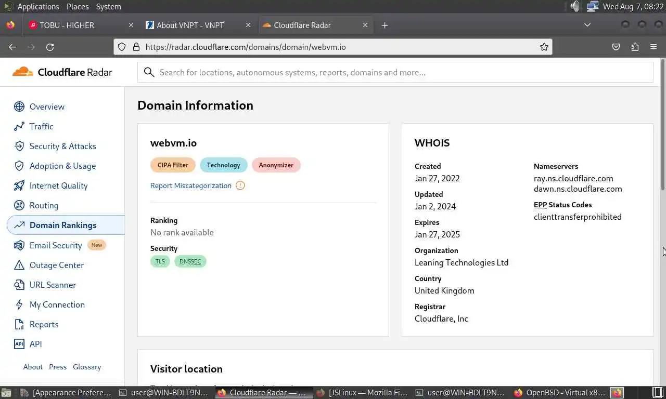Open the Security & Attacks shield icon
Image resolution: width=666 pixels, height=399 pixels.
[x=19, y=146]
